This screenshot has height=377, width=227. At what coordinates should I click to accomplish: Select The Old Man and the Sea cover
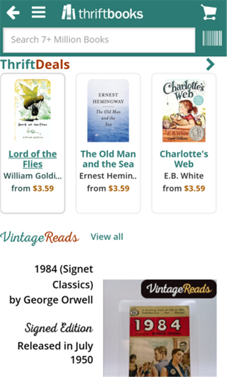click(108, 111)
